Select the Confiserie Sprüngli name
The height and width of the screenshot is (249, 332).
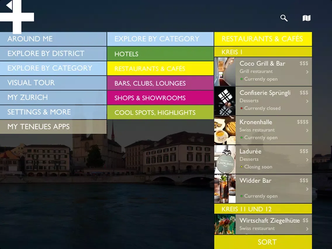tap(265, 93)
